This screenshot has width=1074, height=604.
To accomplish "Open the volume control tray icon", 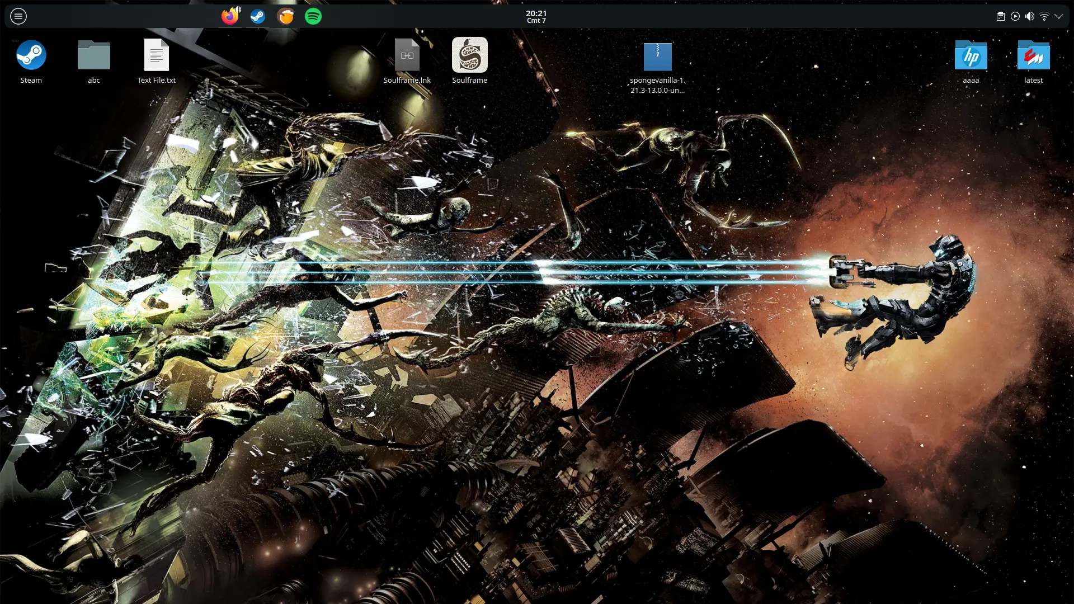I will pos(1030,16).
